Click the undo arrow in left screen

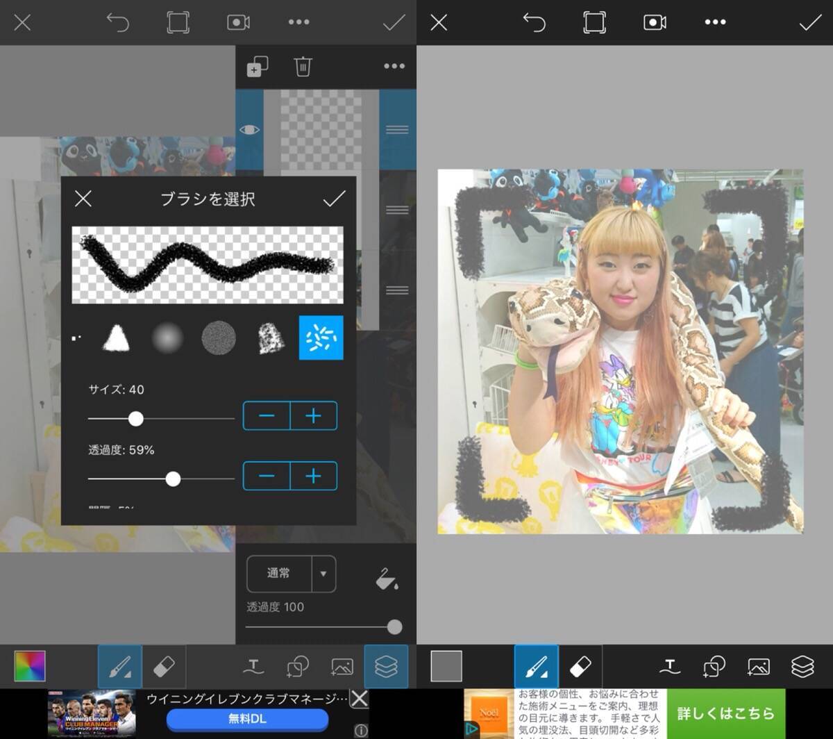[118, 22]
